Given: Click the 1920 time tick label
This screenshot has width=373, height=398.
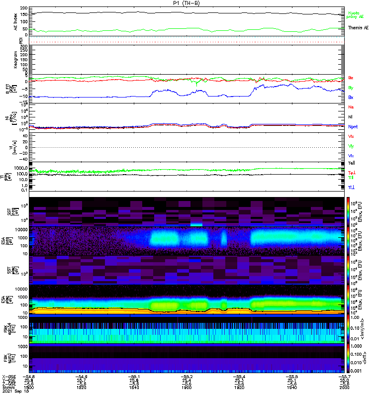Looking at the screenshot, I should [239, 388].
